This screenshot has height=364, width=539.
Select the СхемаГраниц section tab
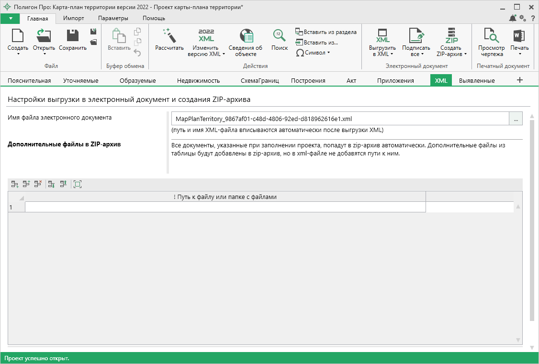pyautogui.click(x=259, y=80)
